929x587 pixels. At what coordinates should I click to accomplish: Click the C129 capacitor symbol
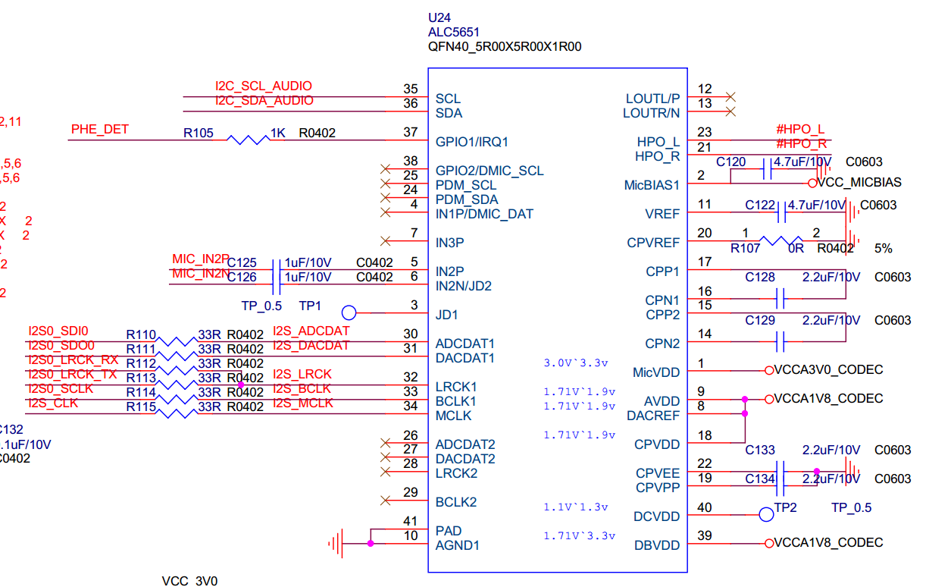[x=780, y=342]
